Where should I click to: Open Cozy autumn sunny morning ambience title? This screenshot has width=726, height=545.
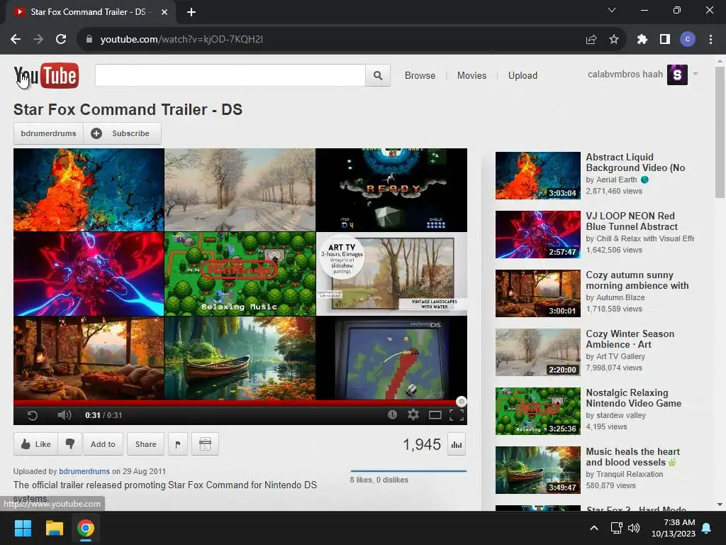pyautogui.click(x=637, y=280)
